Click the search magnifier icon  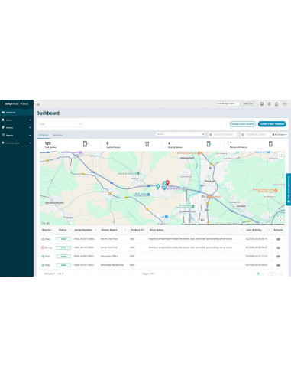click(203, 134)
